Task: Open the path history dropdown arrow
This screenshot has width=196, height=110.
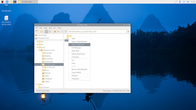Action: [x=128, y=31]
